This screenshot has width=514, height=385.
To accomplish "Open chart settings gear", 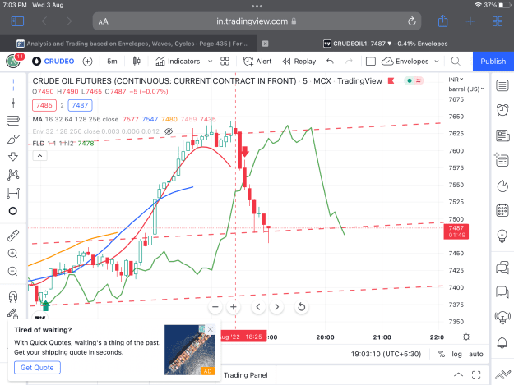I will tap(466, 337).
